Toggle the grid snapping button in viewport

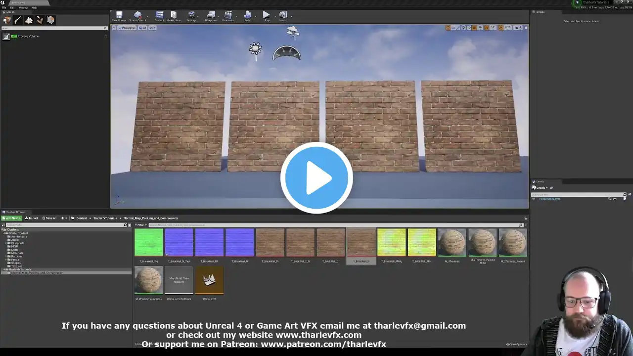pos(474,28)
